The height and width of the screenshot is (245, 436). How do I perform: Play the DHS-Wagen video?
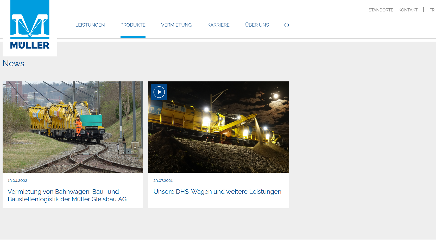click(159, 92)
